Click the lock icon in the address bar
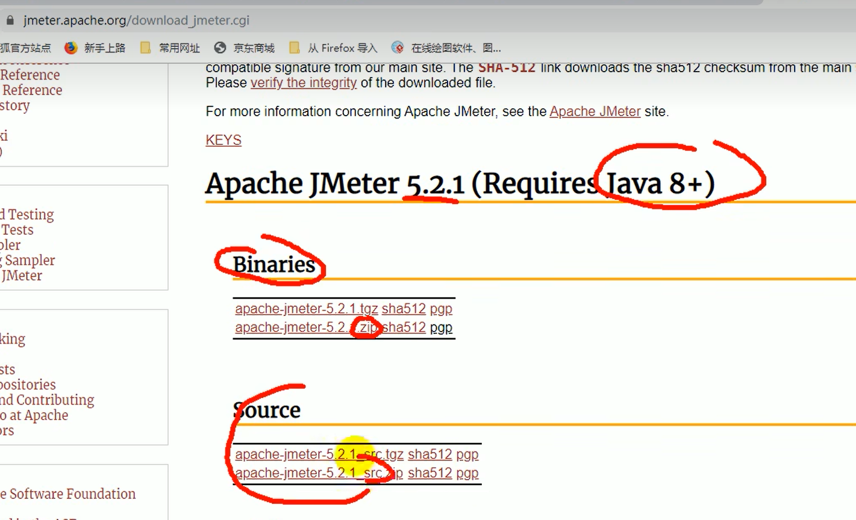856x520 pixels. click(10, 20)
